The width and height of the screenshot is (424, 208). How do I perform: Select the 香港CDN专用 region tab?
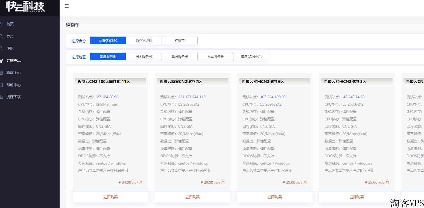tap(251, 57)
